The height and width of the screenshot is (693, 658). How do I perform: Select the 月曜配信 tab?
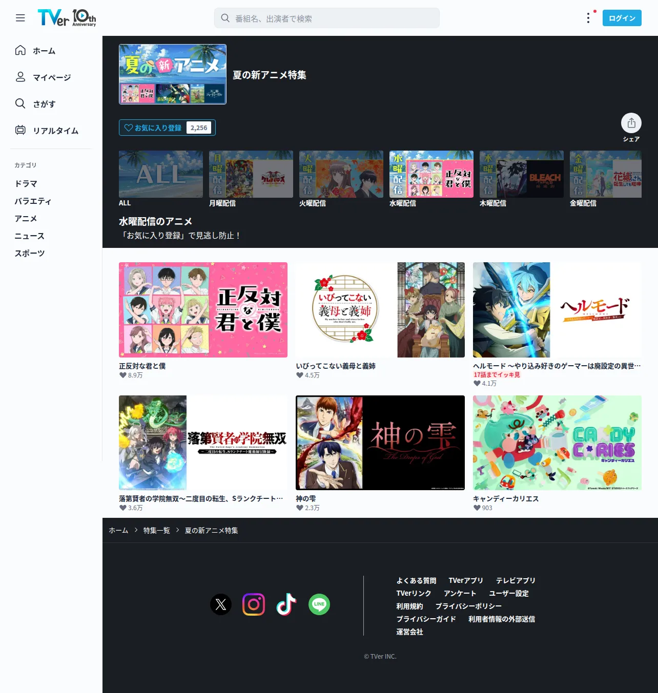[251, 179]
